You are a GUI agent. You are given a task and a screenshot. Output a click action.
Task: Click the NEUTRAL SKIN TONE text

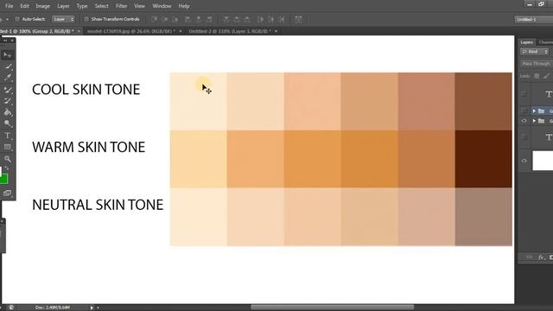click(98, 205)
